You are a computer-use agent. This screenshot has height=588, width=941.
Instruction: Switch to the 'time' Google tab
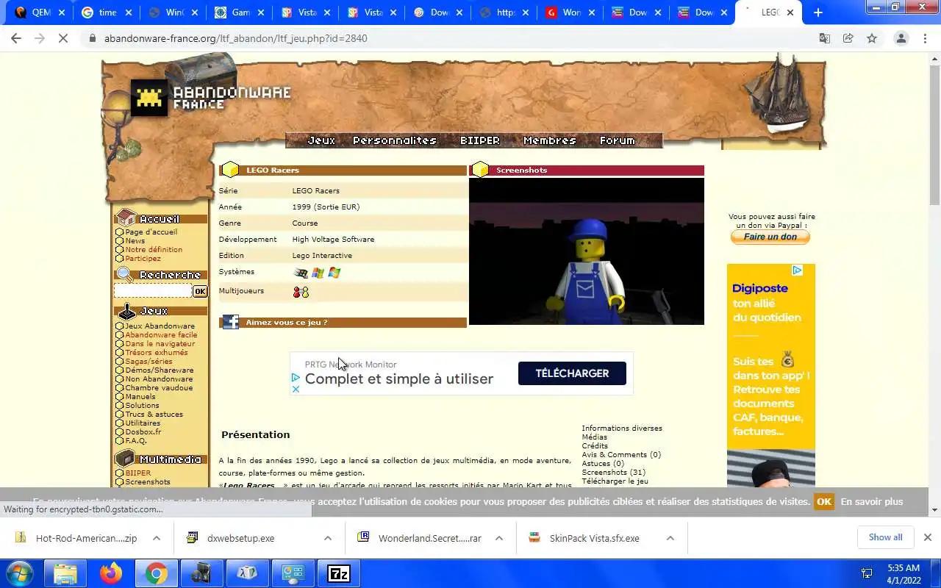(x=107, y=12)
